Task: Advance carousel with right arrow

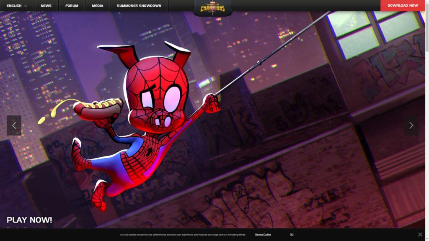Action: (411, 126)
